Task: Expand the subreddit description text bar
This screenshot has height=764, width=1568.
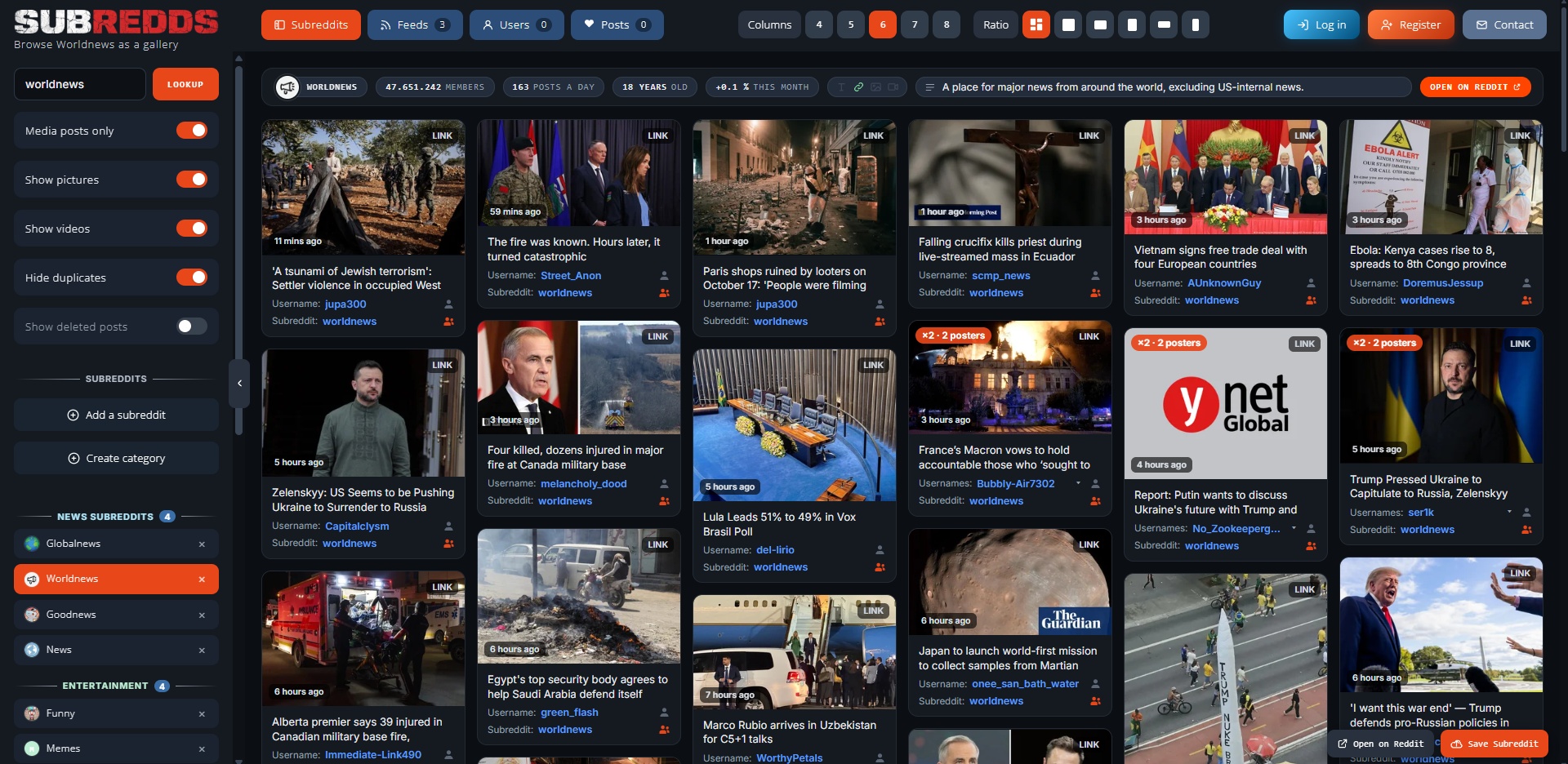Action: click(1163, 87)
